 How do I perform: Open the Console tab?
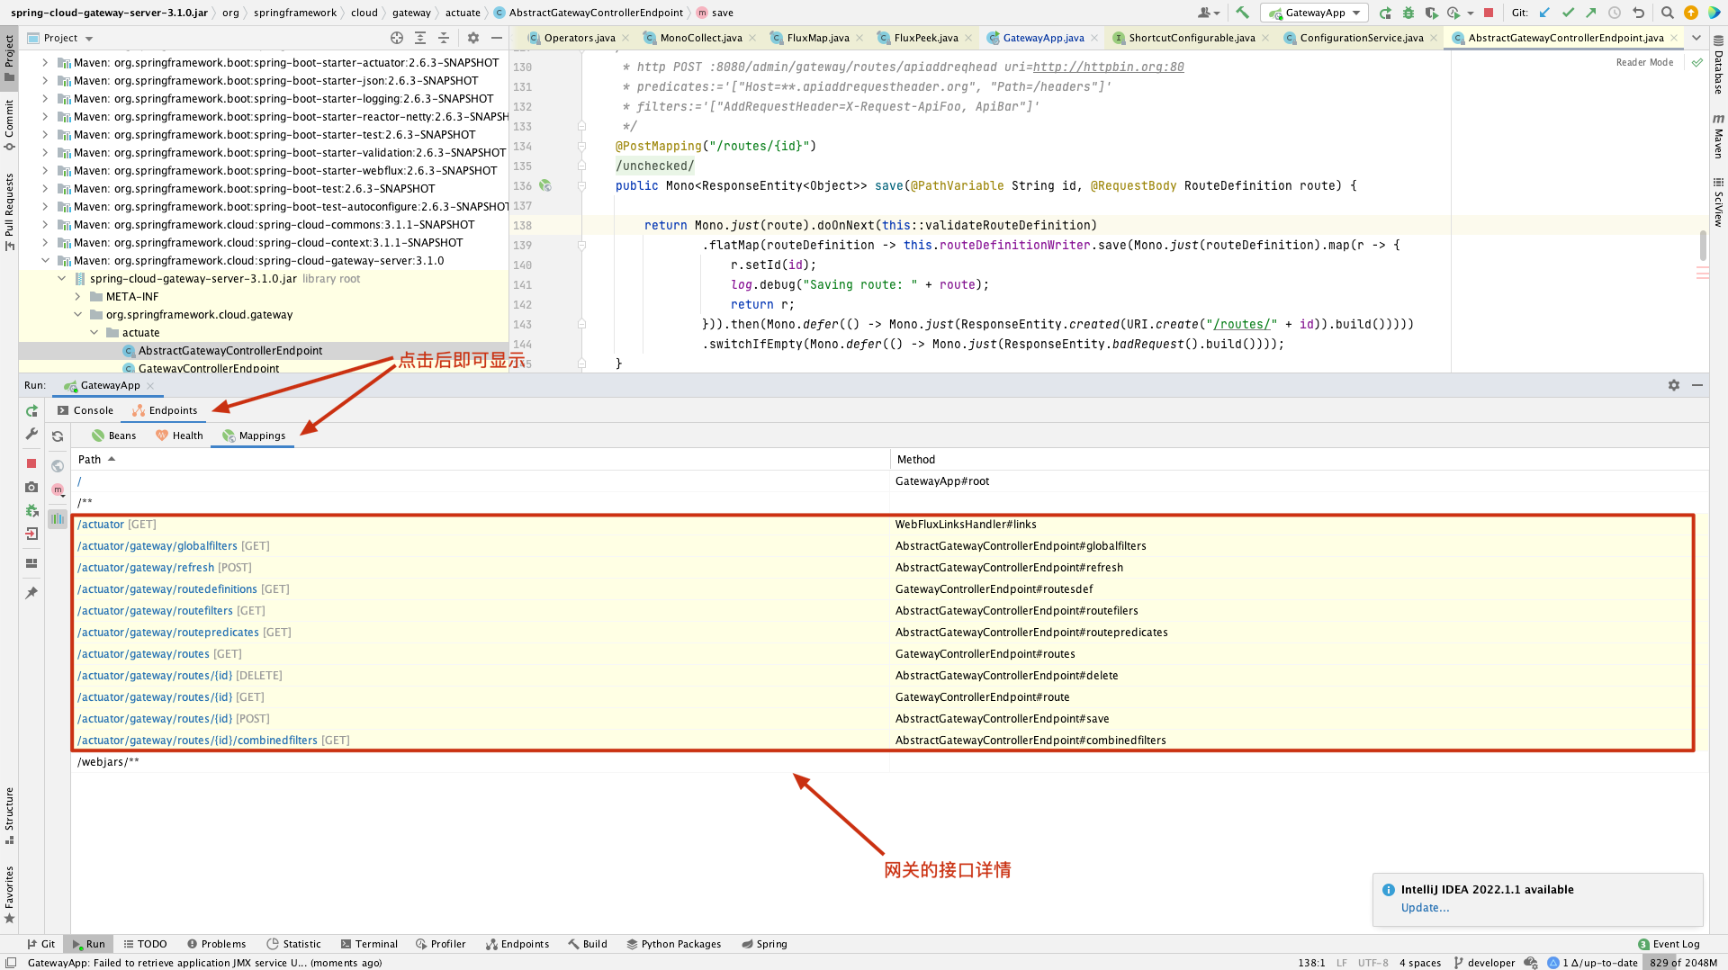click(85, 411)
